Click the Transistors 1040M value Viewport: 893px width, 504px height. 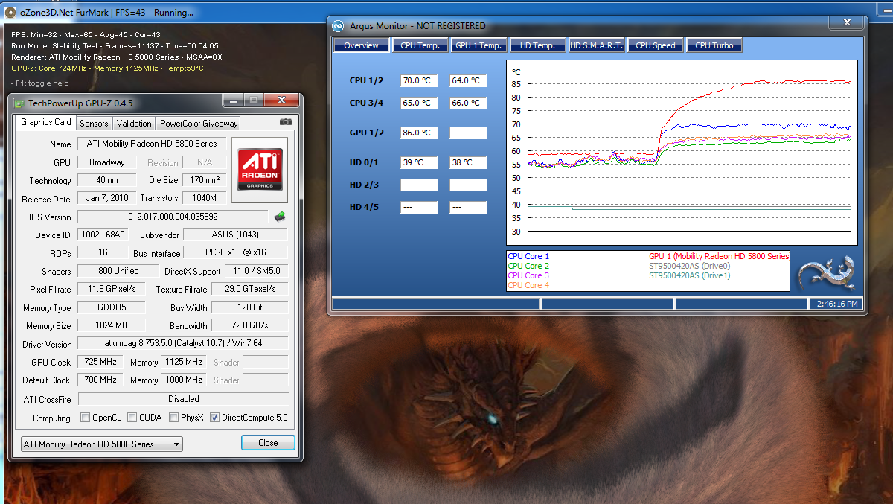click(205, 199)
